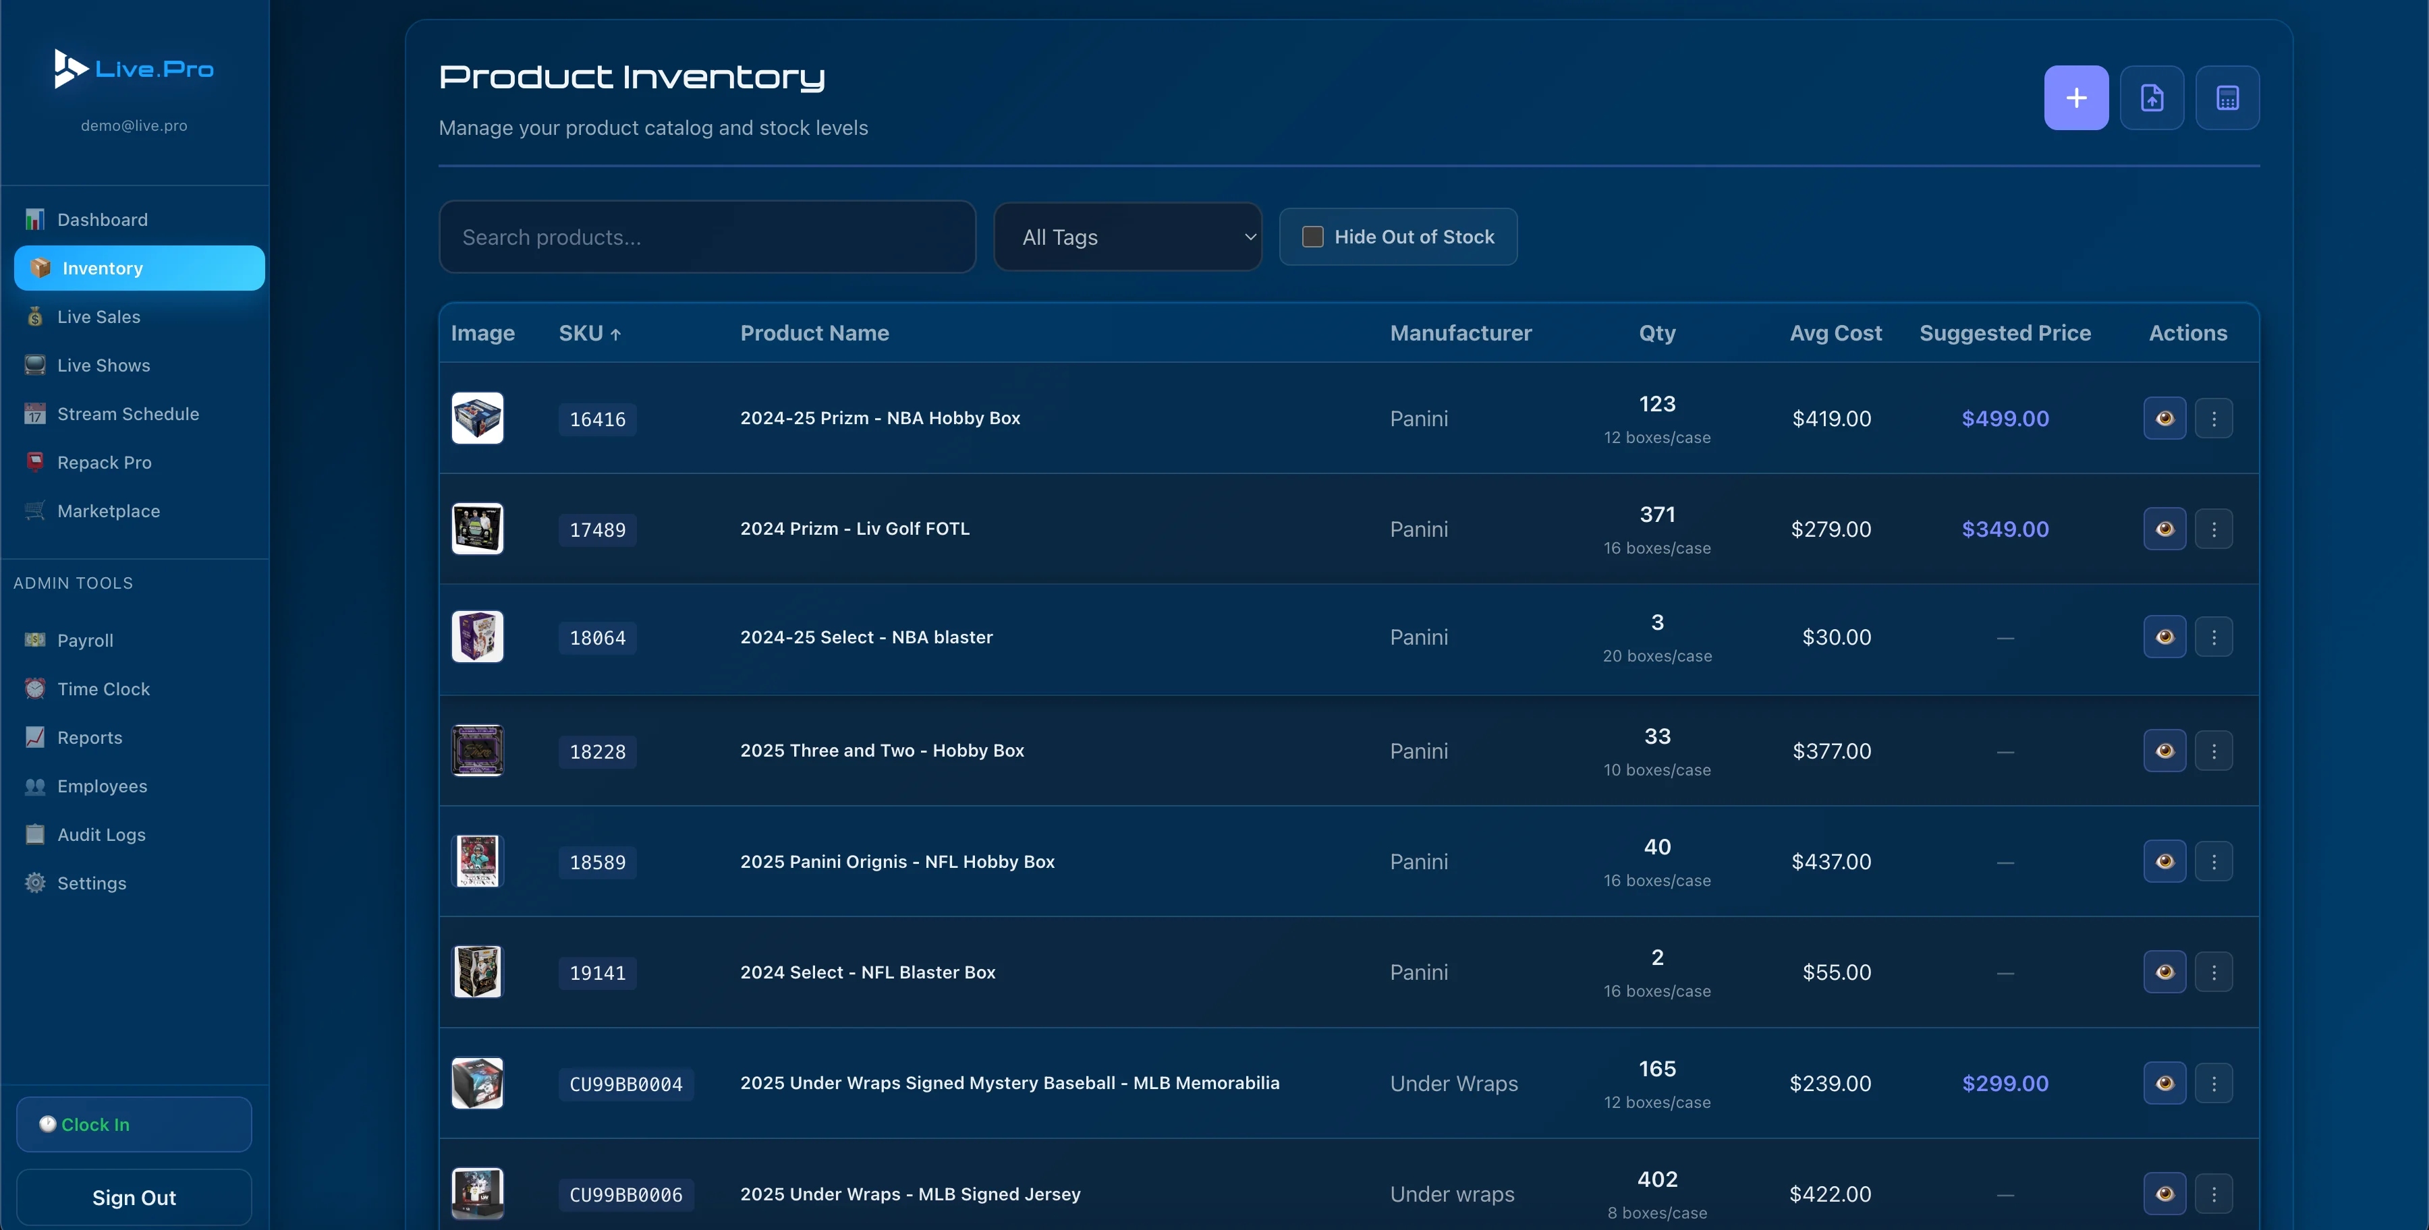
Task: Open the All Tags dropdown
Action: tap(1127, 237)
